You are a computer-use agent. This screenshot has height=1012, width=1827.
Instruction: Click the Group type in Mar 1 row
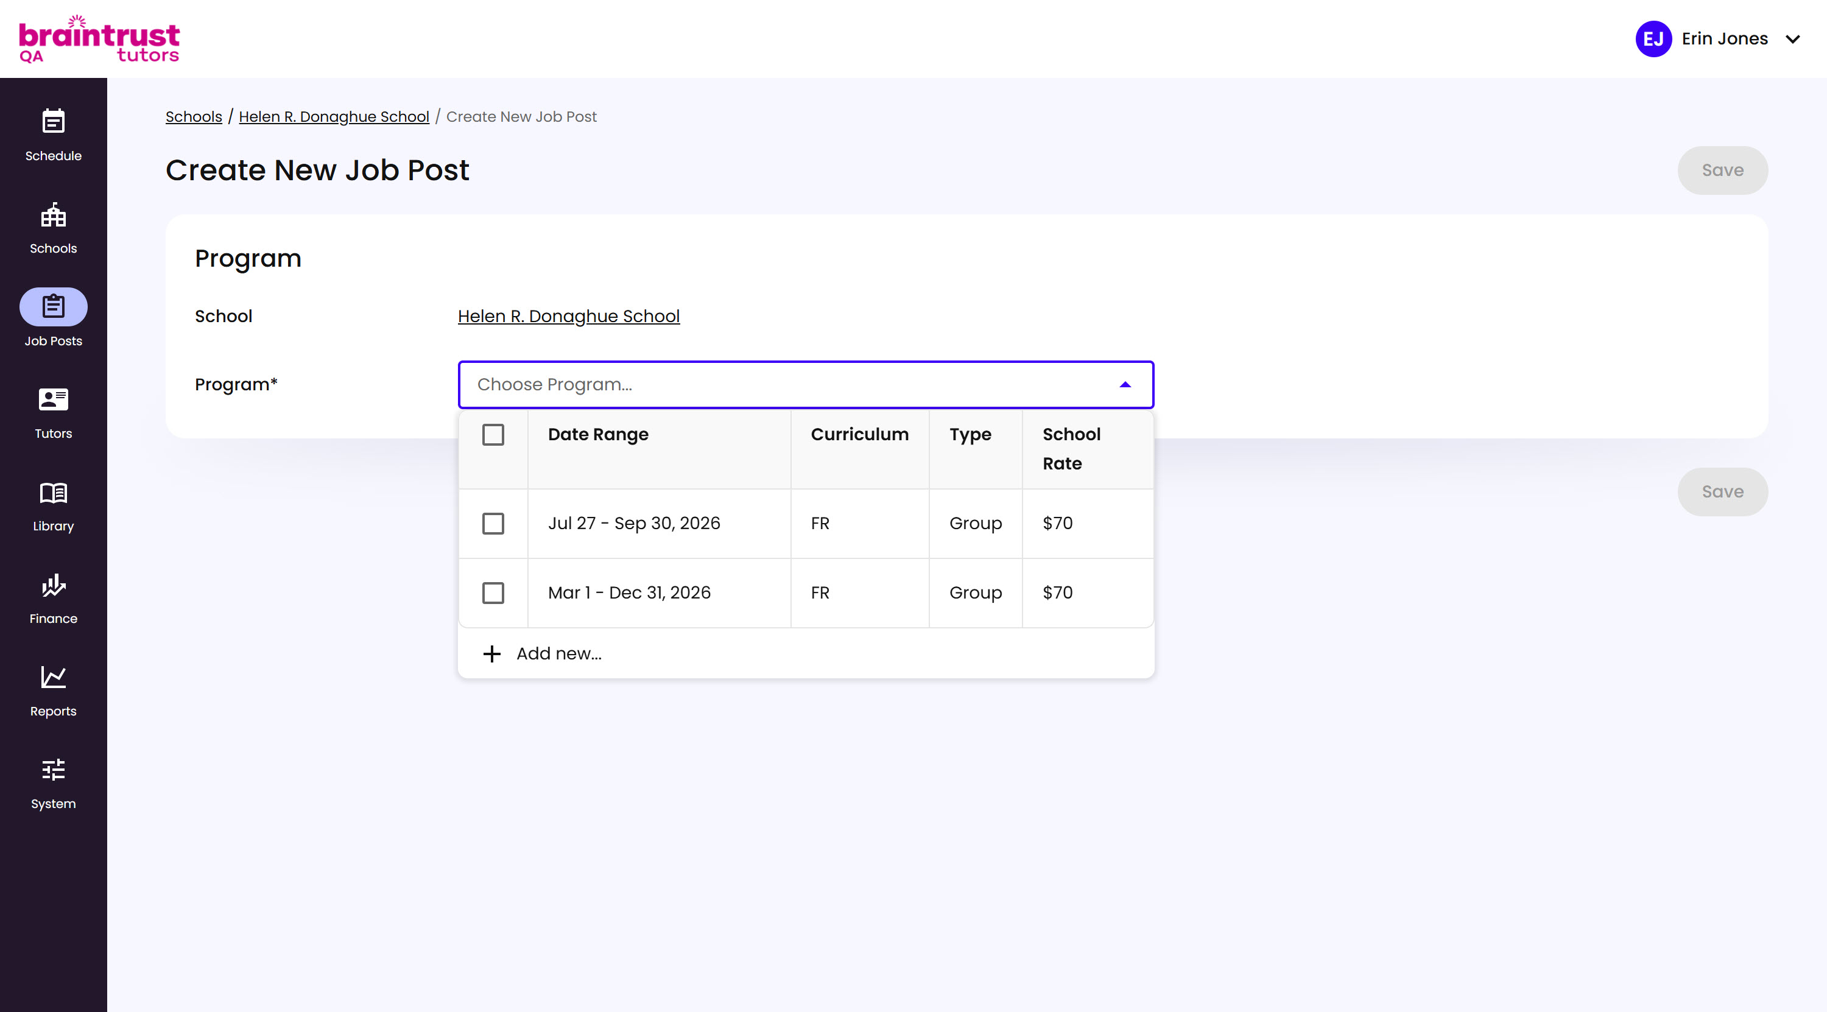click(975, 593)
